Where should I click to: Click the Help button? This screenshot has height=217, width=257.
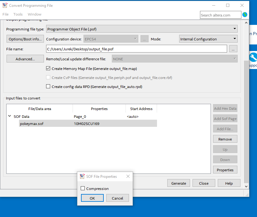pyautogui.click(x=229, y=183)
